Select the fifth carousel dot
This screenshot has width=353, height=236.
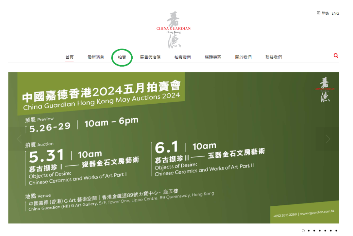tap(325, 230)
